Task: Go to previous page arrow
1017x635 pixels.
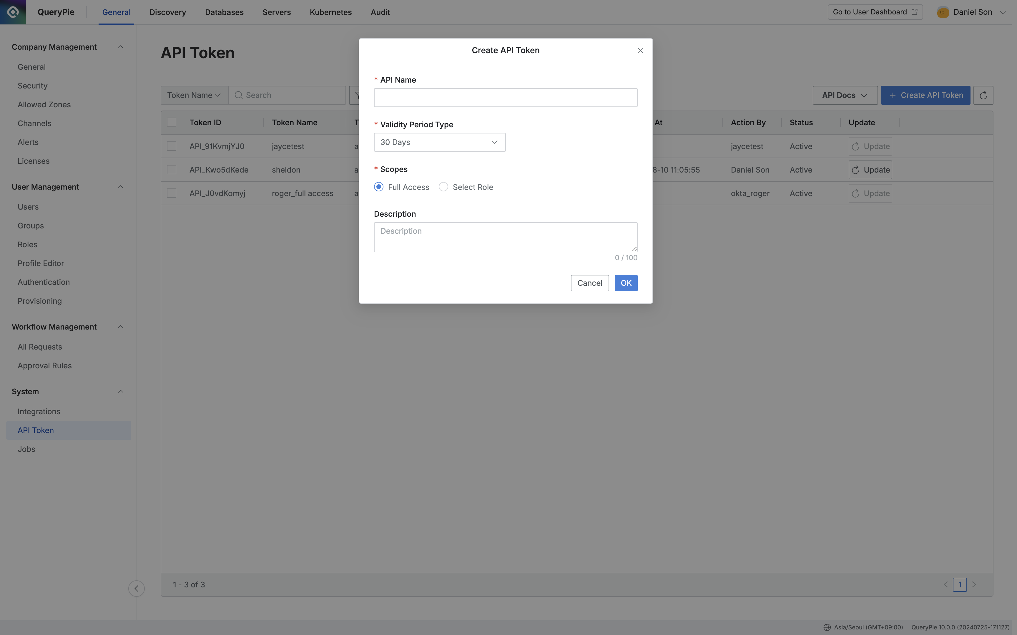Action: [945, 585]
